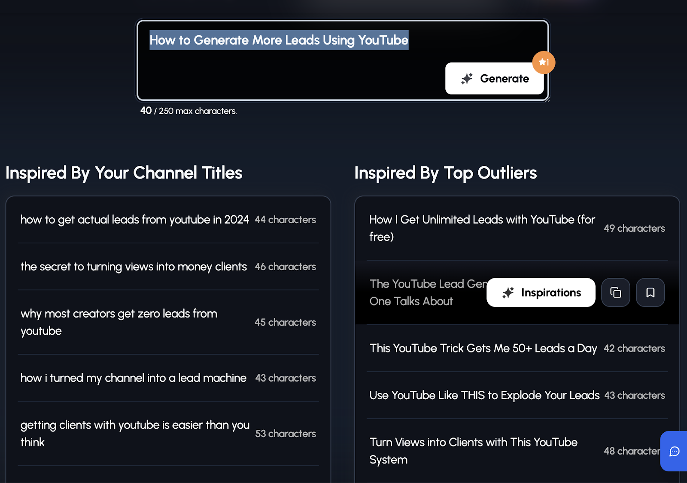This screenshot has width=687, height=483.
Task: Click 'The YouTube Lead Gen' title row text
Action: 428,292
